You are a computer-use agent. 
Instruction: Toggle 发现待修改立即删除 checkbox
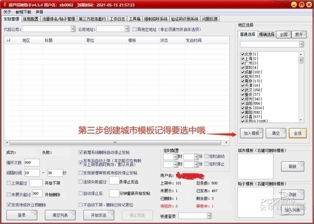click(9, 205)
